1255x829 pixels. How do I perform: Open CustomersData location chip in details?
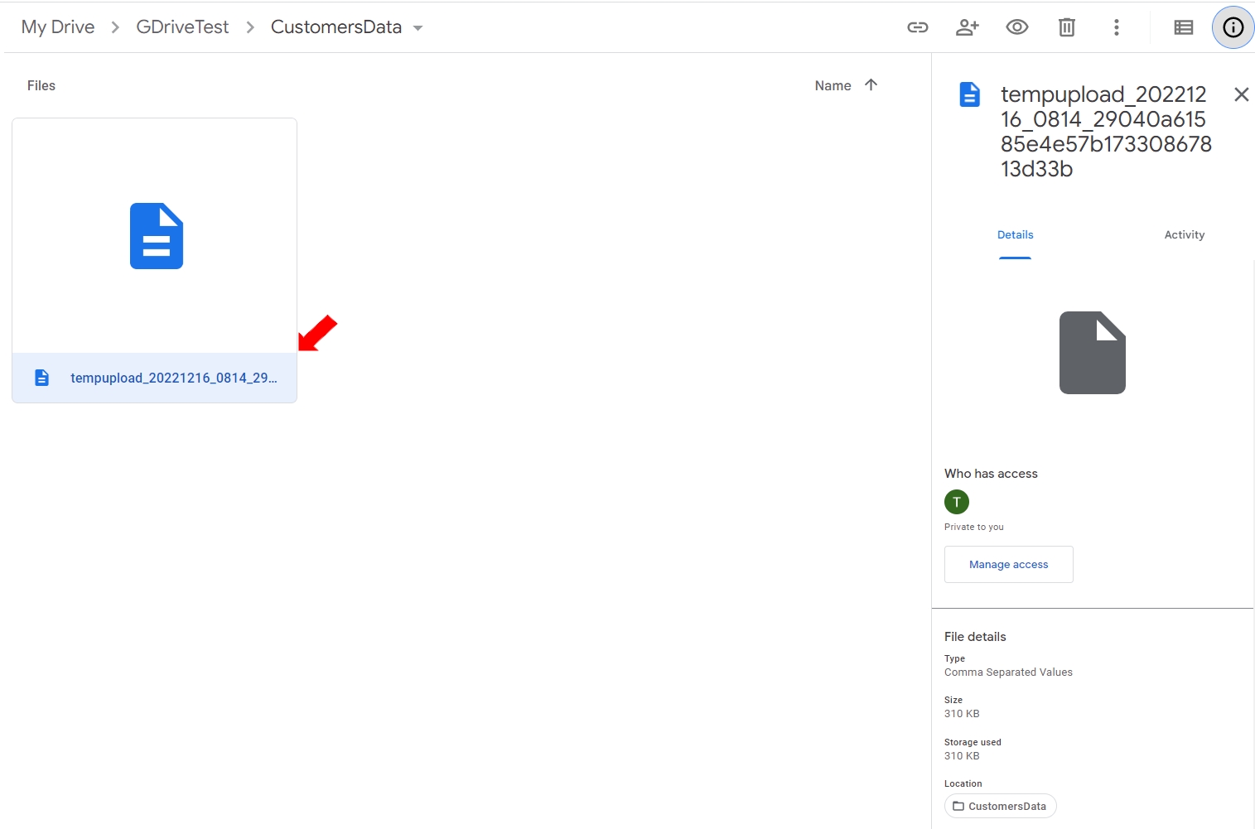pos(1000,806)
